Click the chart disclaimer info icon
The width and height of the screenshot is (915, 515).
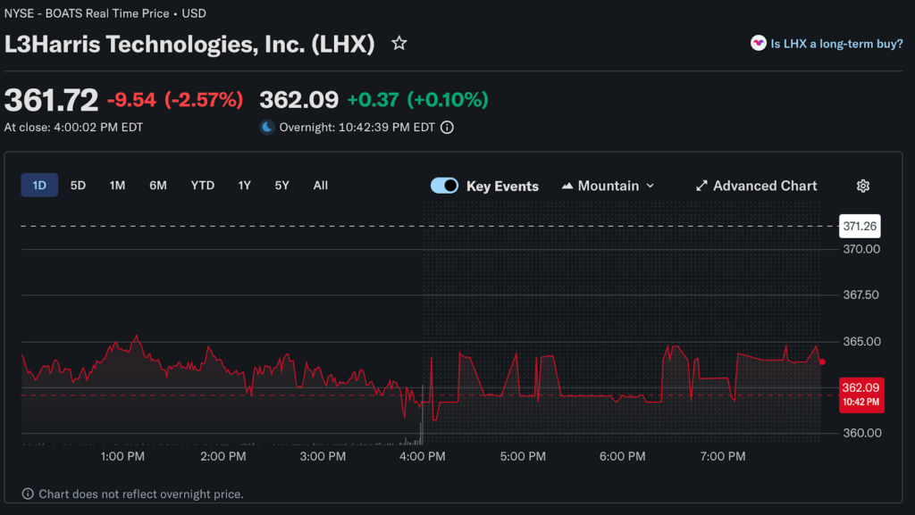[x=29, y=494]
